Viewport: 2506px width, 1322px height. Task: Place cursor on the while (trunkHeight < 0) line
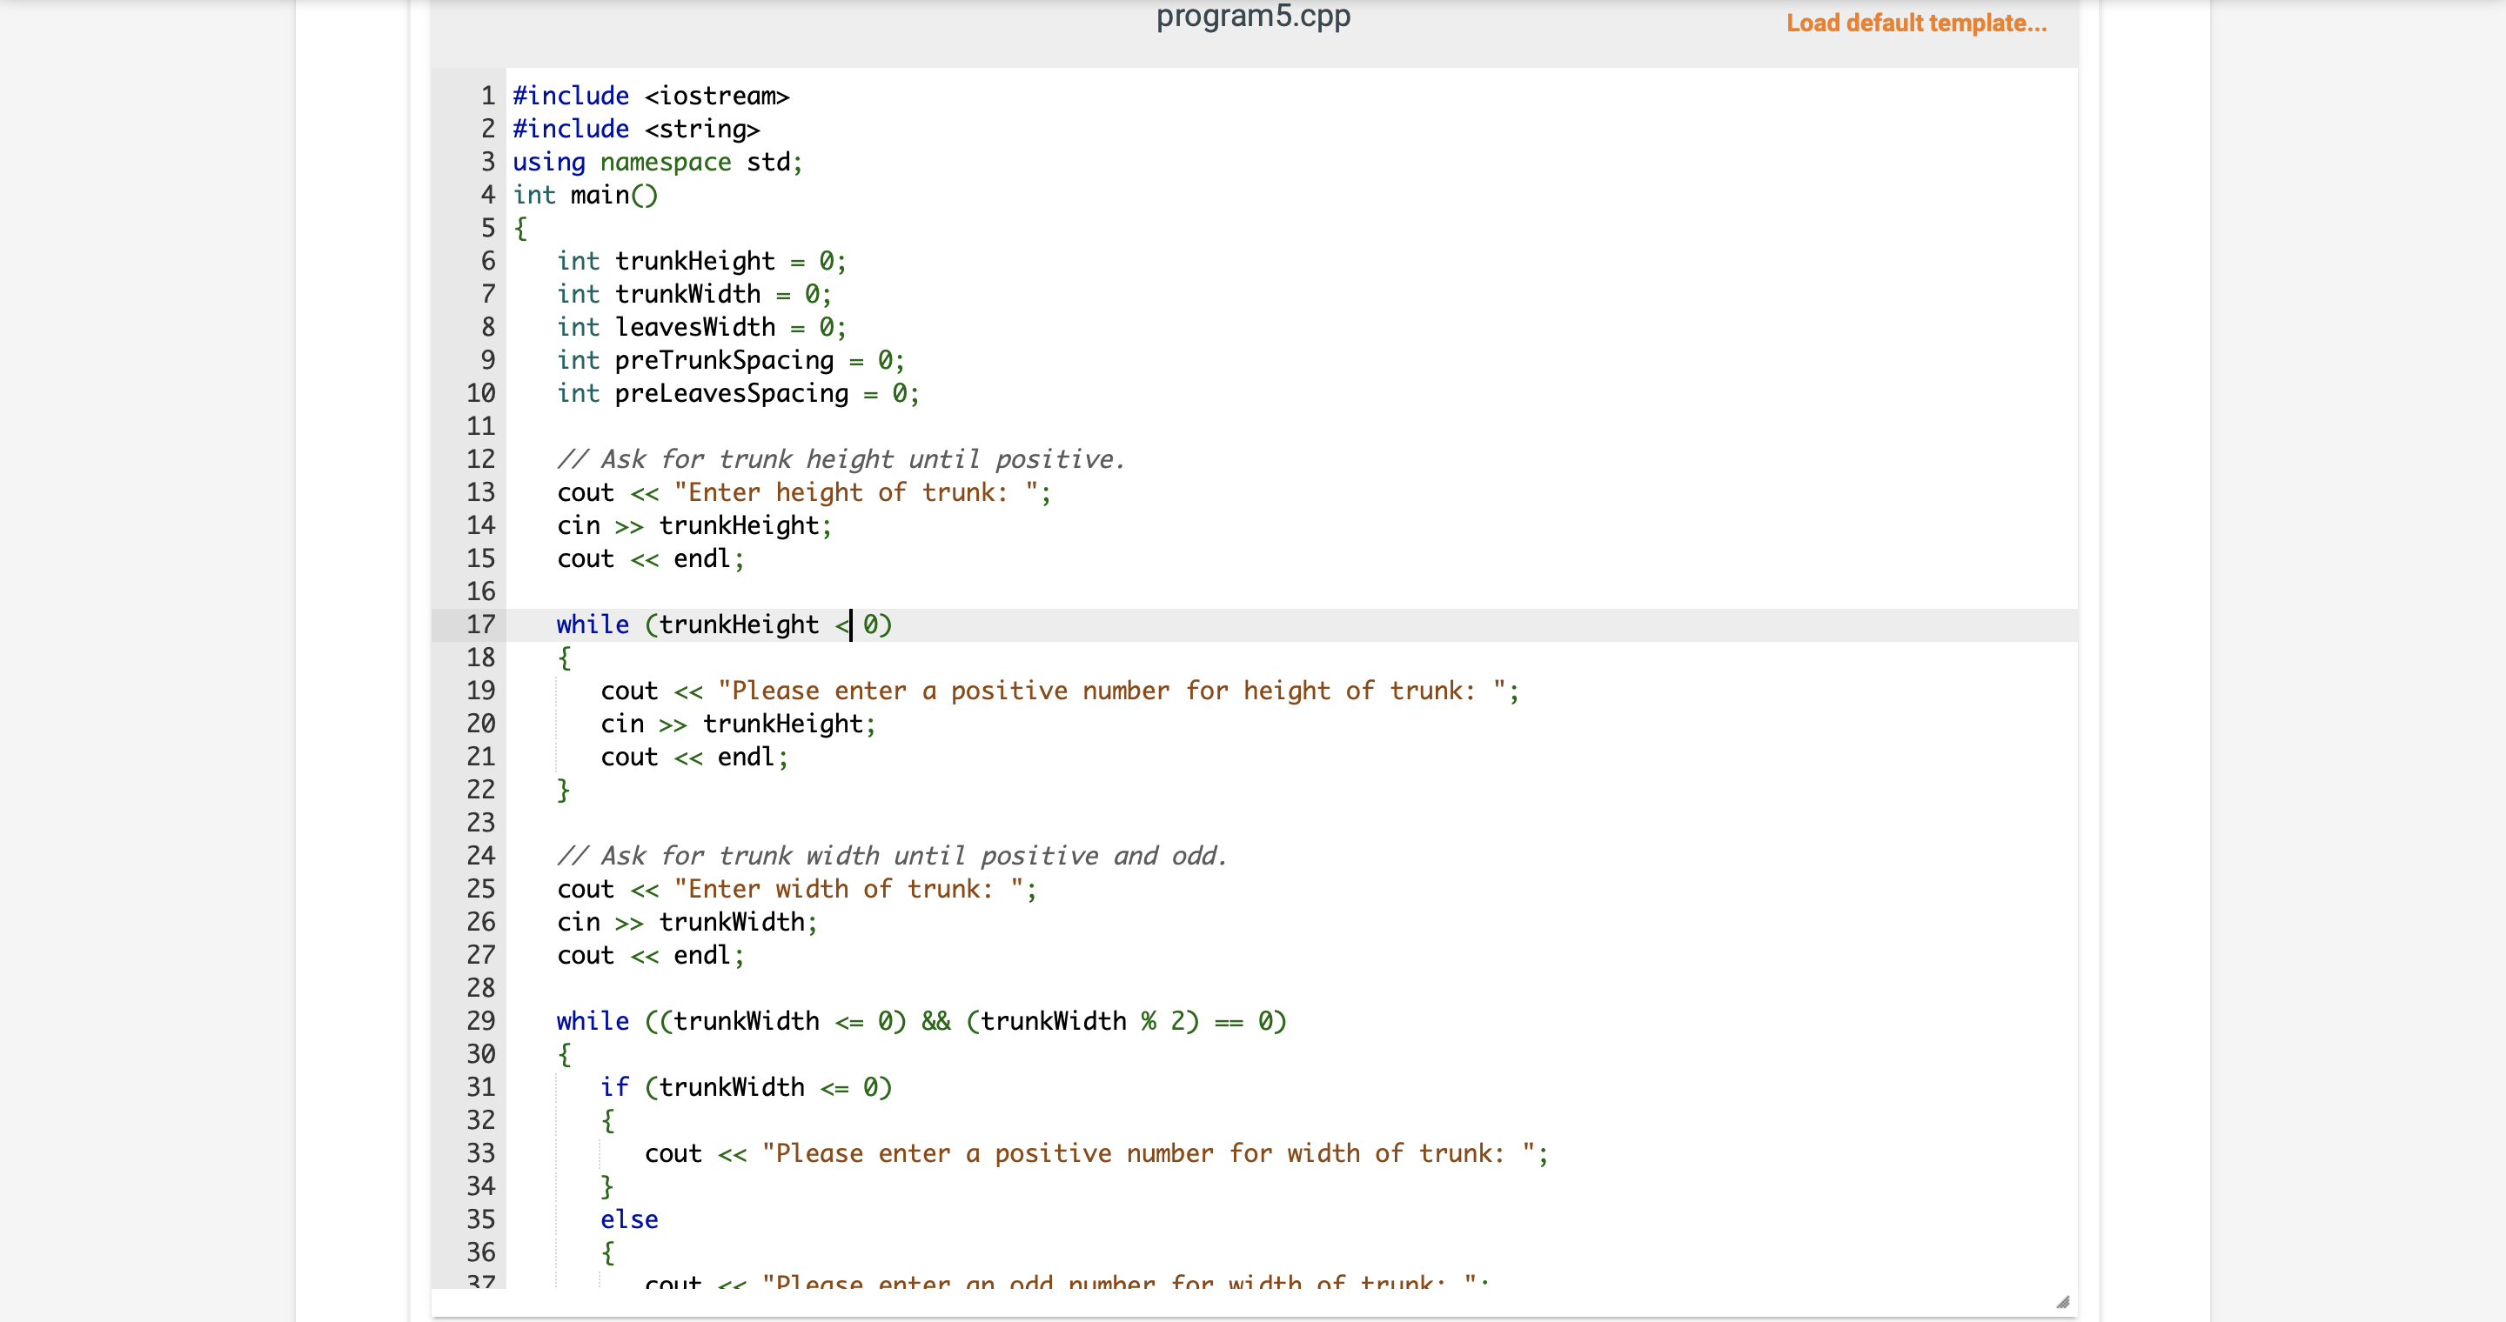[724, 625]
